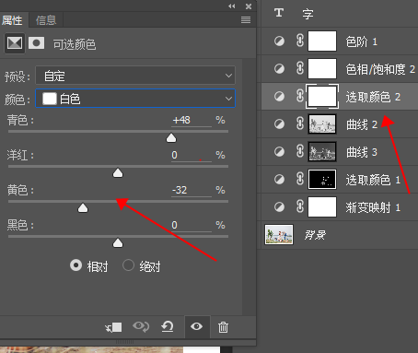Click the link icon of 色相/饱和度 2
Screen dimensions: 418x353
pos(300,68)
